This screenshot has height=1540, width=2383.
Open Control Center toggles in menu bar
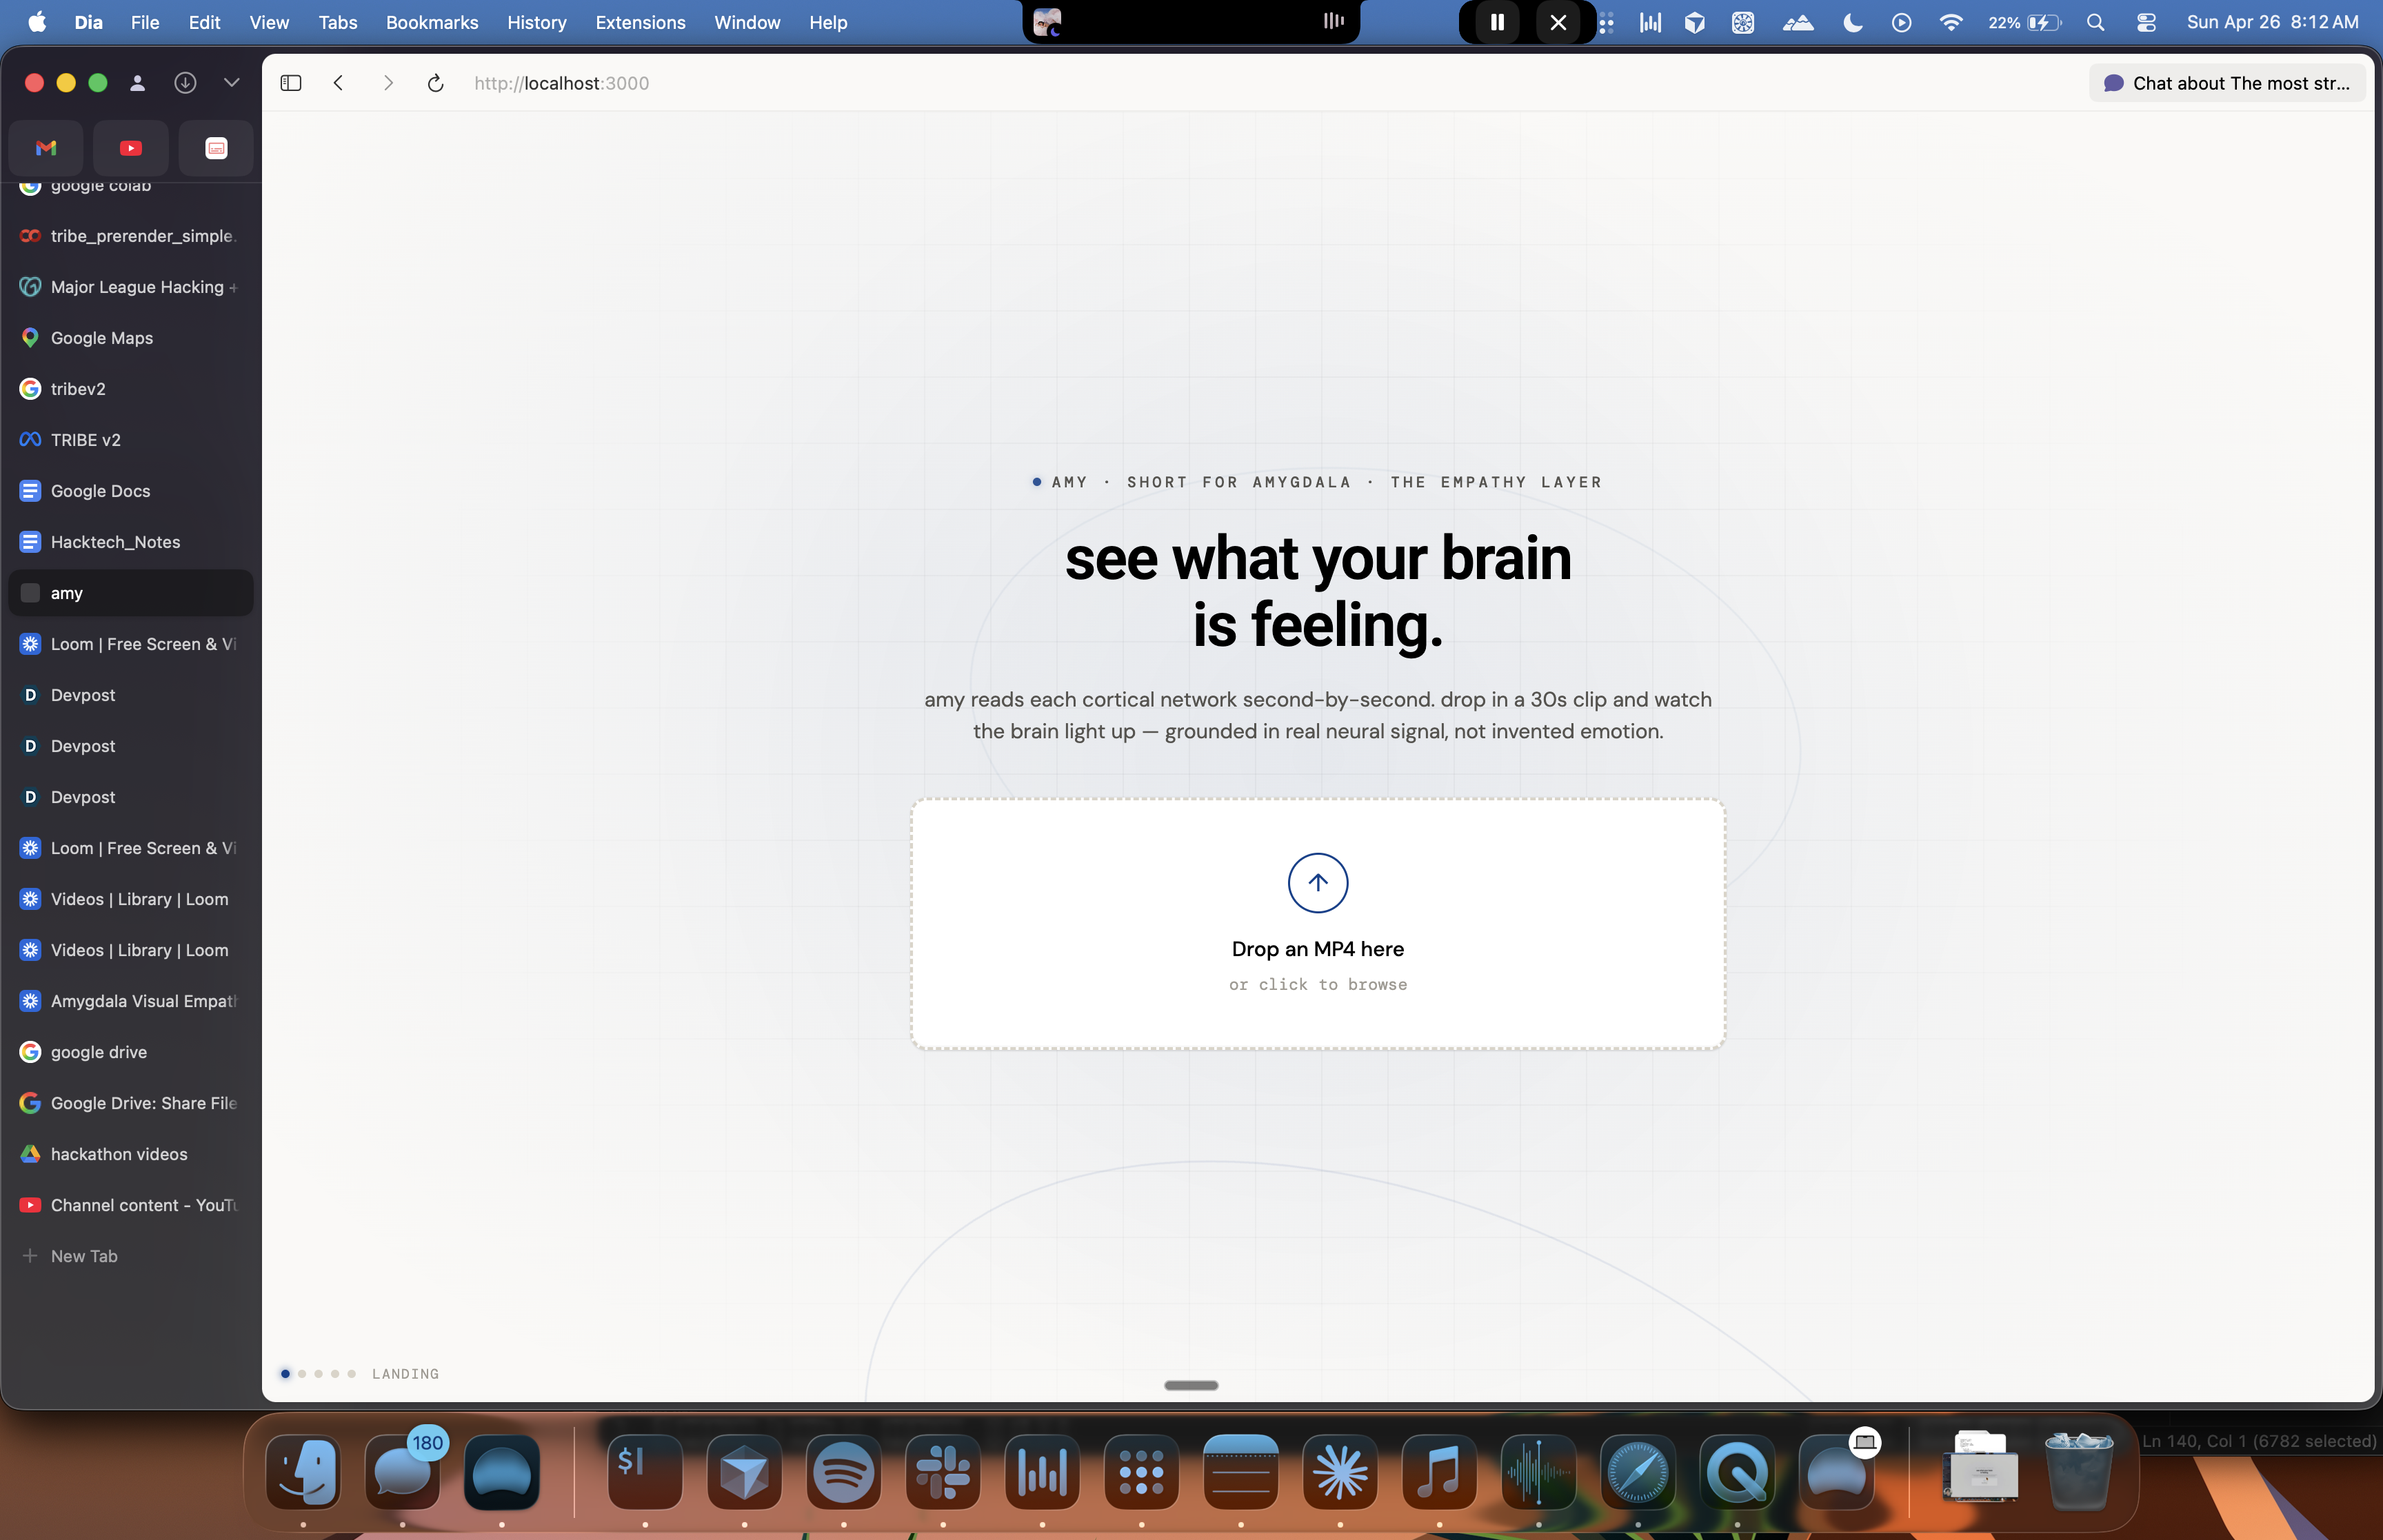2146,22
